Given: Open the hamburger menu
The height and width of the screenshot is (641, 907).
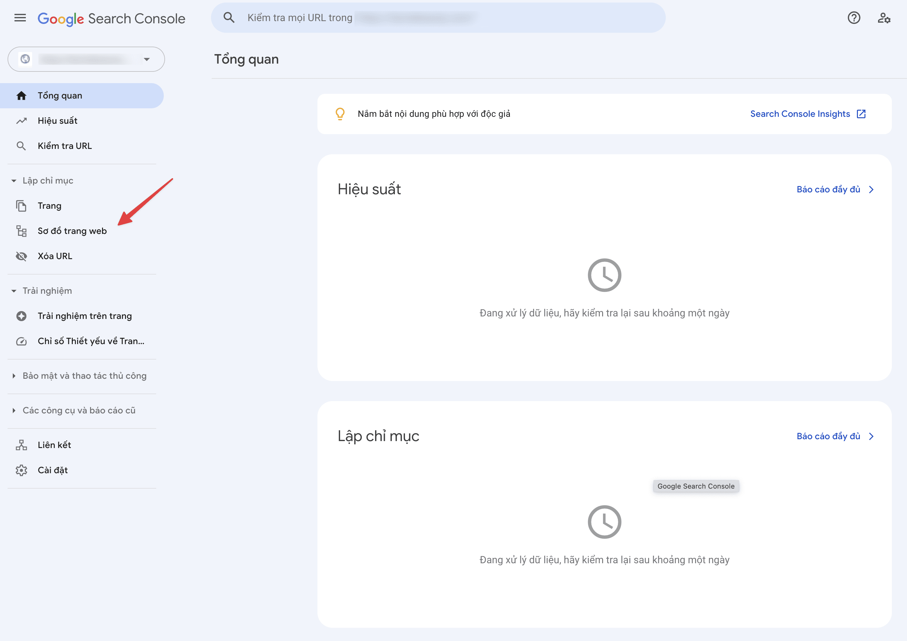Looking at the screenshot, I should (x=20, y=18).
